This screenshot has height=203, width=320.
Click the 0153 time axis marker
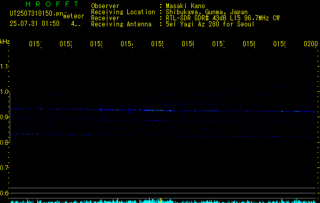point(96,44)
